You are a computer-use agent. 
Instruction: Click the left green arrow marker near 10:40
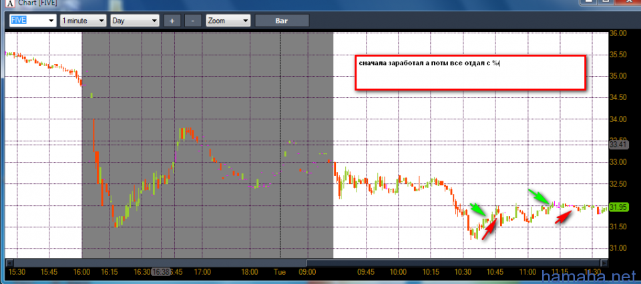click(x=478, y=209)
